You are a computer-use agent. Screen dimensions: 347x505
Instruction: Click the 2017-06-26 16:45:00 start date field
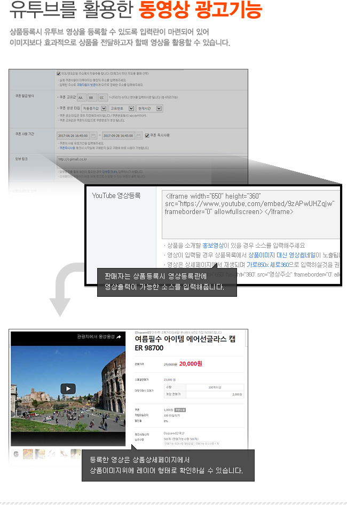pyautogui.click(x=73, y=136)
